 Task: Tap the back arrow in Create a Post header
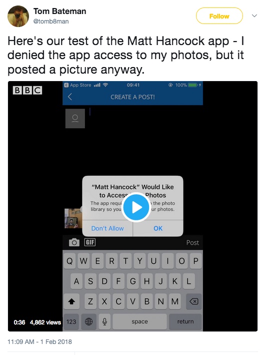coord(70,97)
